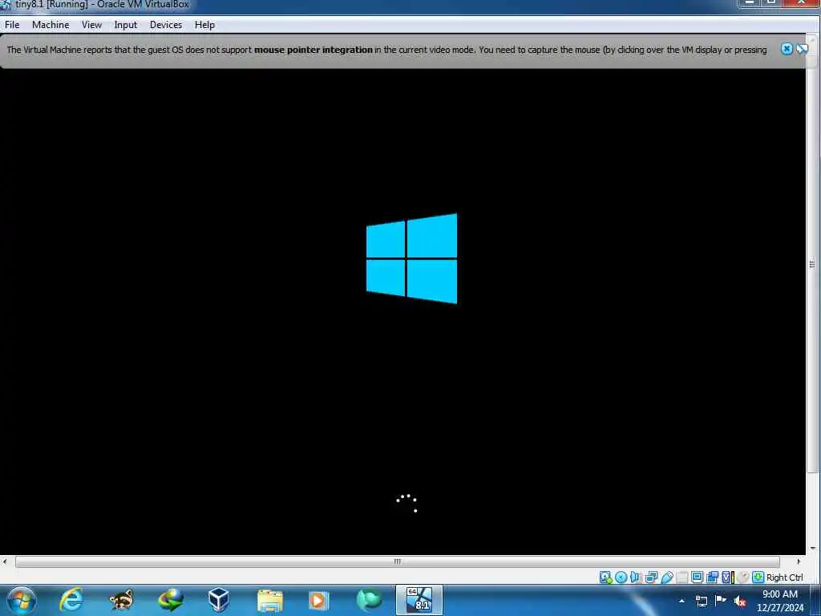Open the teal globe app on taskbar

click(369, 600)
